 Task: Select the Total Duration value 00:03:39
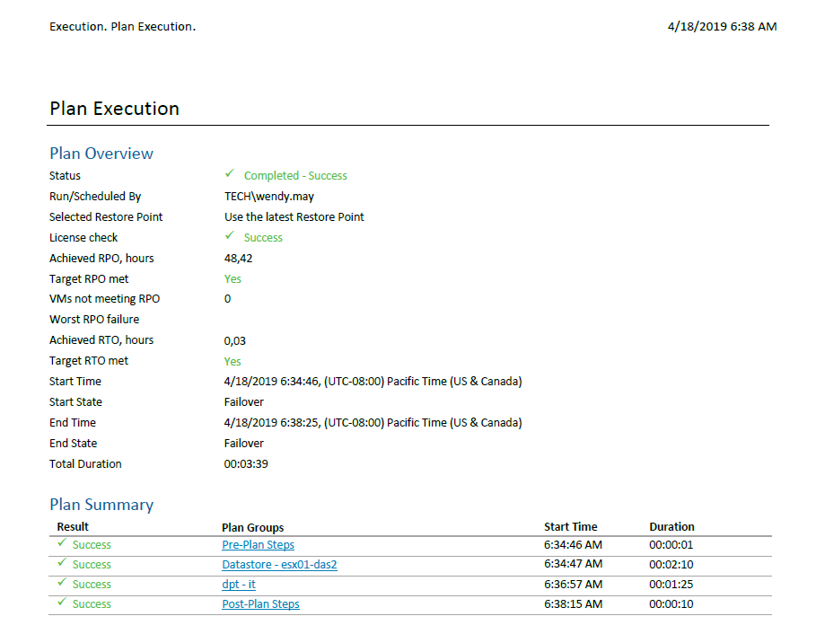246,464
